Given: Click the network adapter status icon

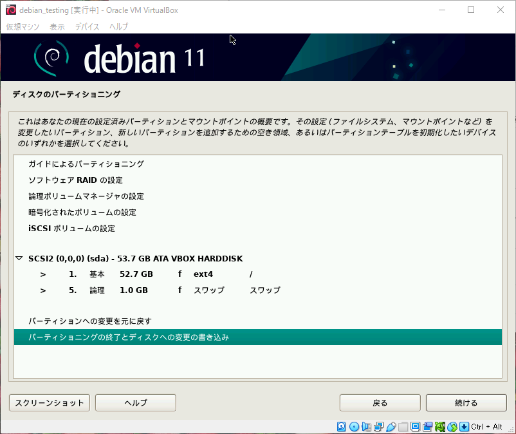Looking at the screenshot, I should click(x=379, y=427).
